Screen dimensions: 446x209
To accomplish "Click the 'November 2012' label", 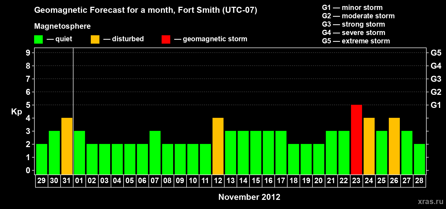I will 249,197.
